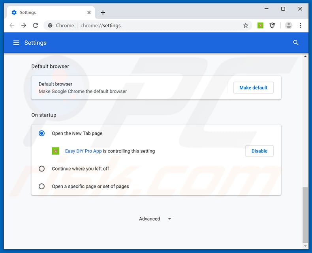Select Continue where you left off radio
Screen dimensions: 312x253
pyautogui.click(x=41, y=169)
